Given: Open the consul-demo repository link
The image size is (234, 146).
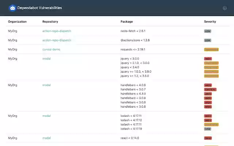Looking at the screenshot, I should [51, 50].
